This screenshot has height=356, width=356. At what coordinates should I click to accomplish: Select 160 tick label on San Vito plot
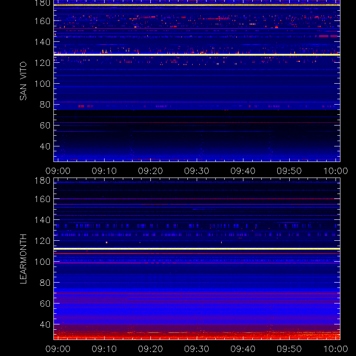(x=42, y=21)
